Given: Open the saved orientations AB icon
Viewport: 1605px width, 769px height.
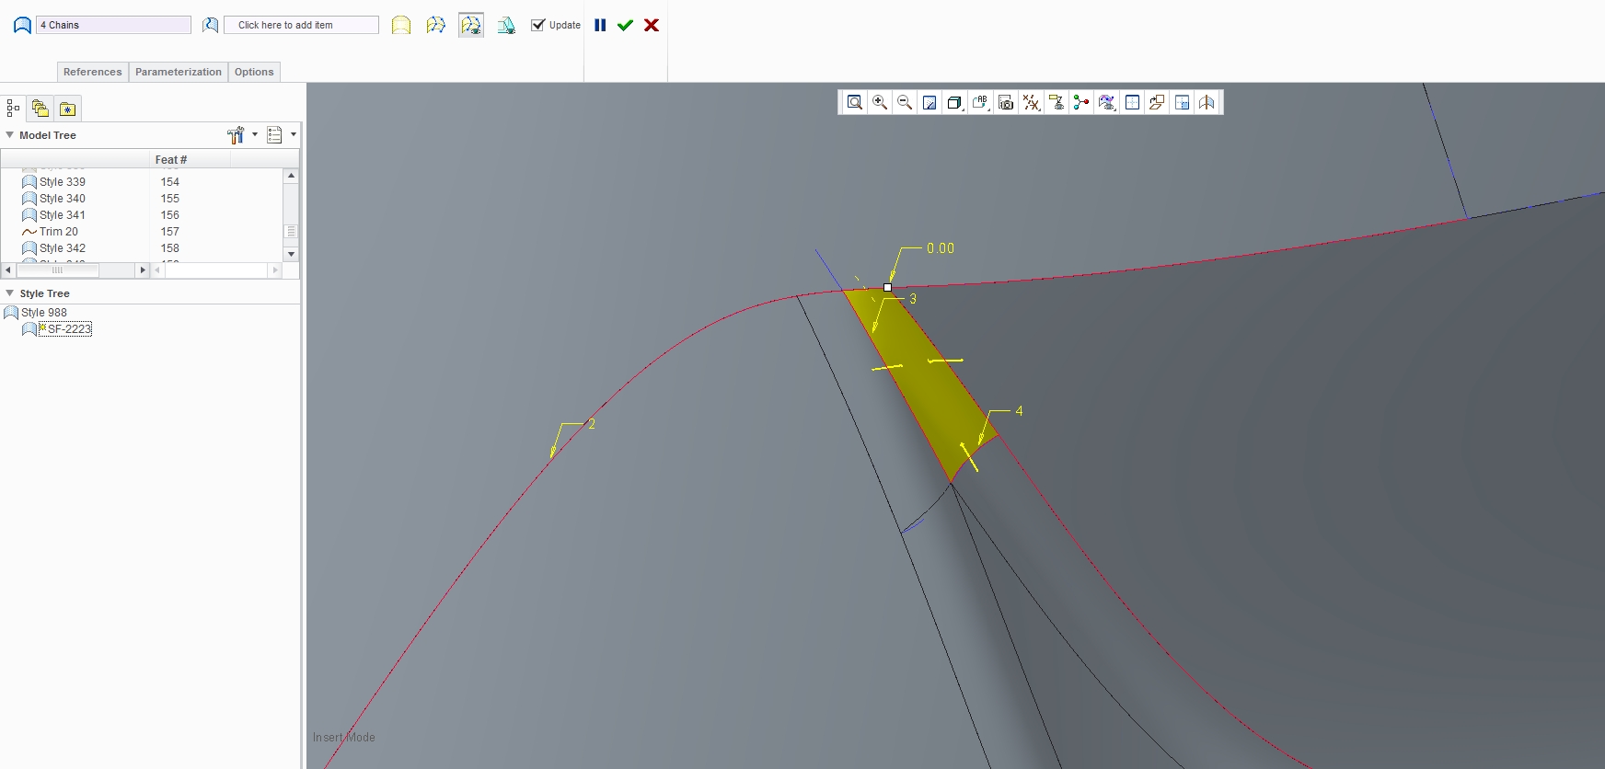Looking at the screenshot, I should coord(981,102).
